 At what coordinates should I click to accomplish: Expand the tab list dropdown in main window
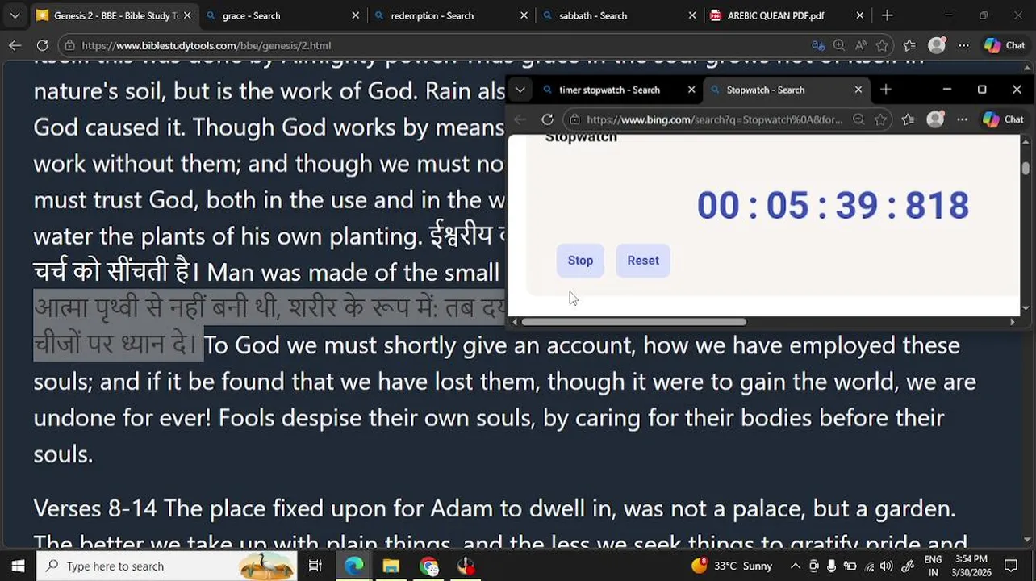pos(15,15)
